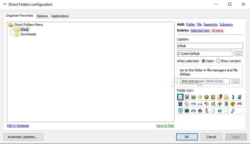Choose the USB plug icon
Screen dimensions: 250x144
pyautogui.click(x=193, y=104)
